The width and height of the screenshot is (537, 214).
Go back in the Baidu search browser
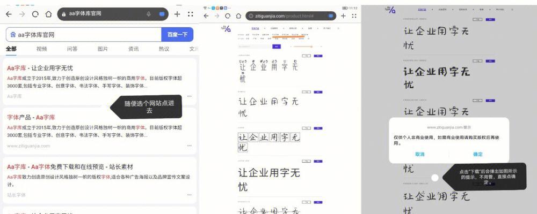tap(9, 14)
